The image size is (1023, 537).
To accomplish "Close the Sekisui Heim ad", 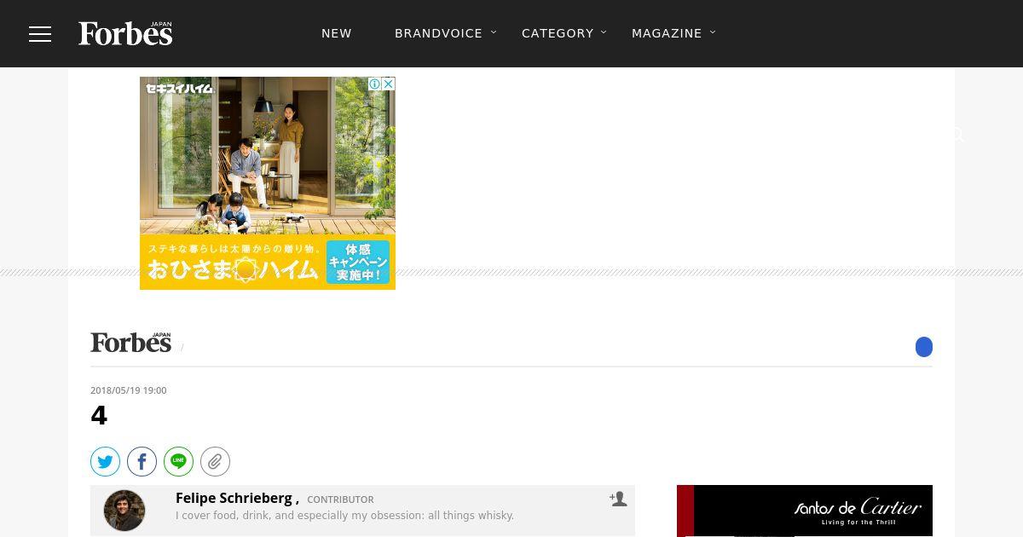I will (x=389, y=84).
